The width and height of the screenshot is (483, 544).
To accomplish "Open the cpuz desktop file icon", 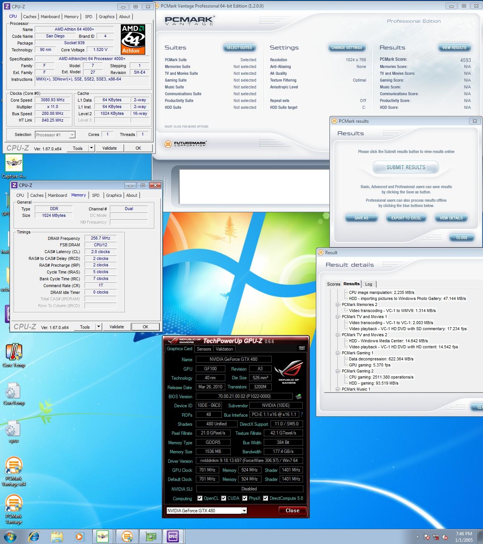I will coord(14,431).
